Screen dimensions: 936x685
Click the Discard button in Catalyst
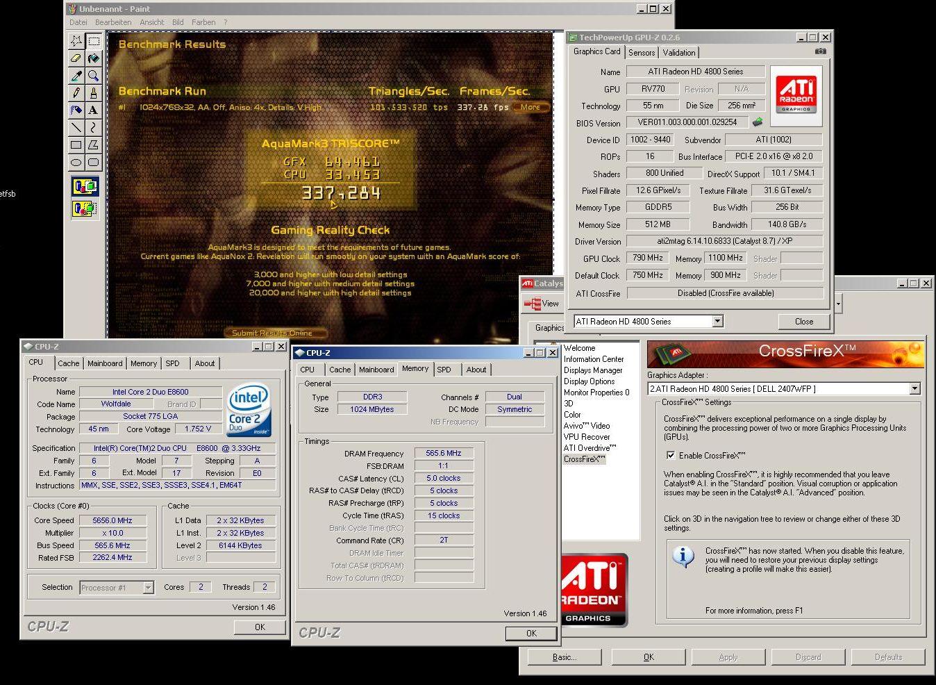(x=808, y=657)
